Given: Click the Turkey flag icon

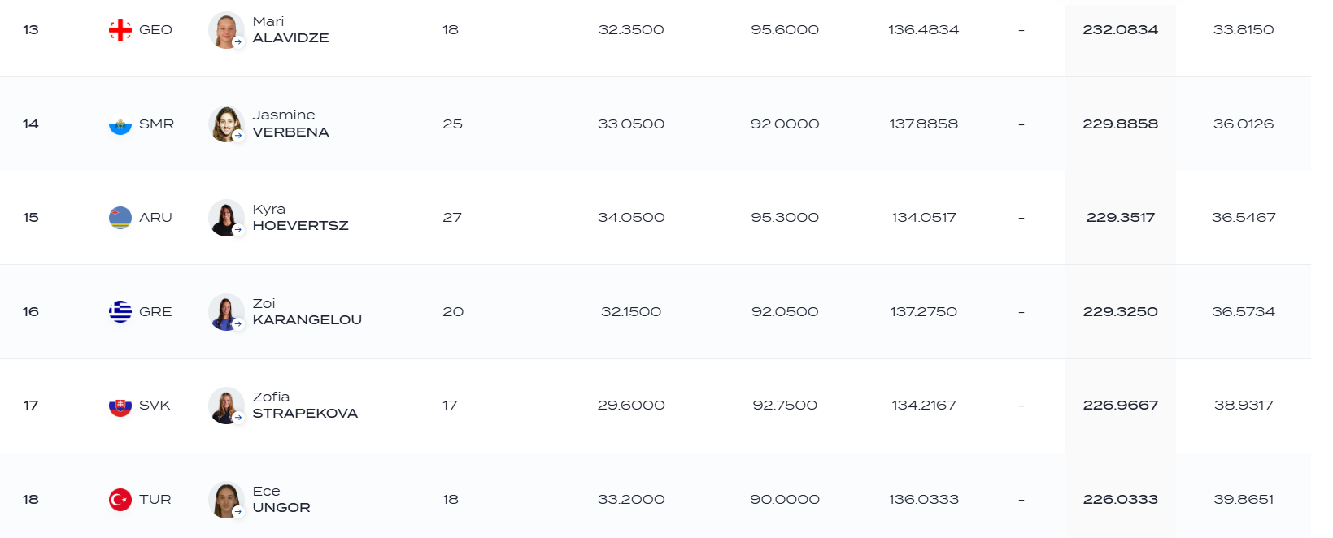Looking at the screenshot, I should tap(120, 500).
